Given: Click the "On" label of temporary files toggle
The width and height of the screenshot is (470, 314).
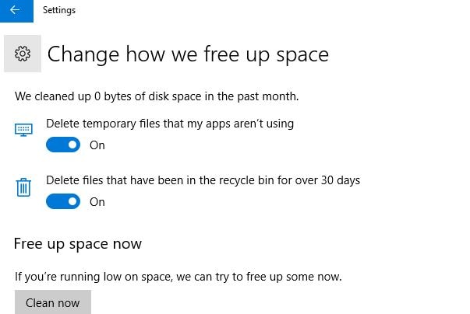Looking at the screenshot, I should click(x=97, y=145).
